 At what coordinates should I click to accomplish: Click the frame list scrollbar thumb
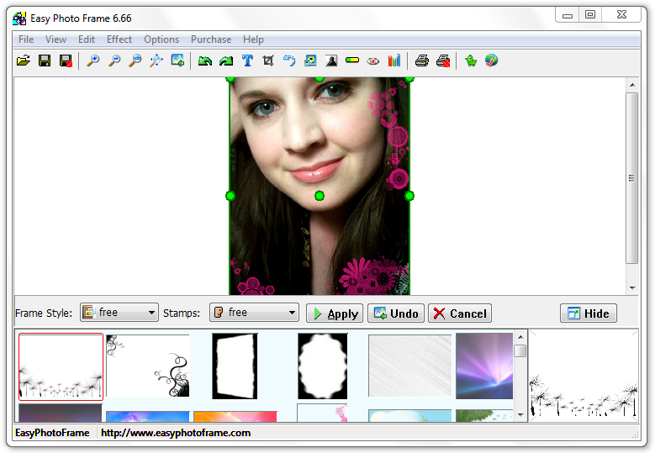pos(520,350)
